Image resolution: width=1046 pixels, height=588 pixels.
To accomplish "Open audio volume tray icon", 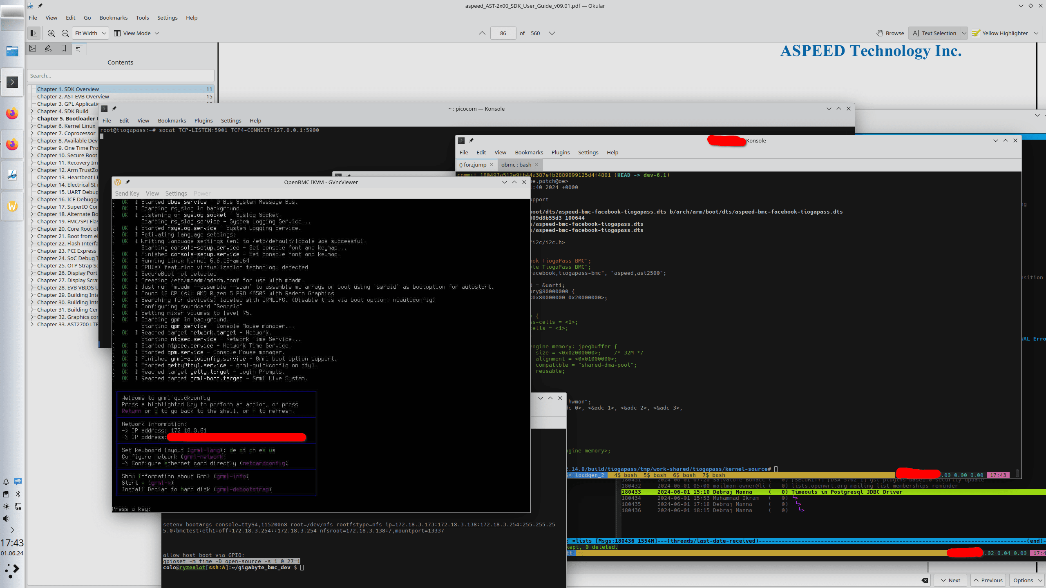I will (x=6, y=519).
